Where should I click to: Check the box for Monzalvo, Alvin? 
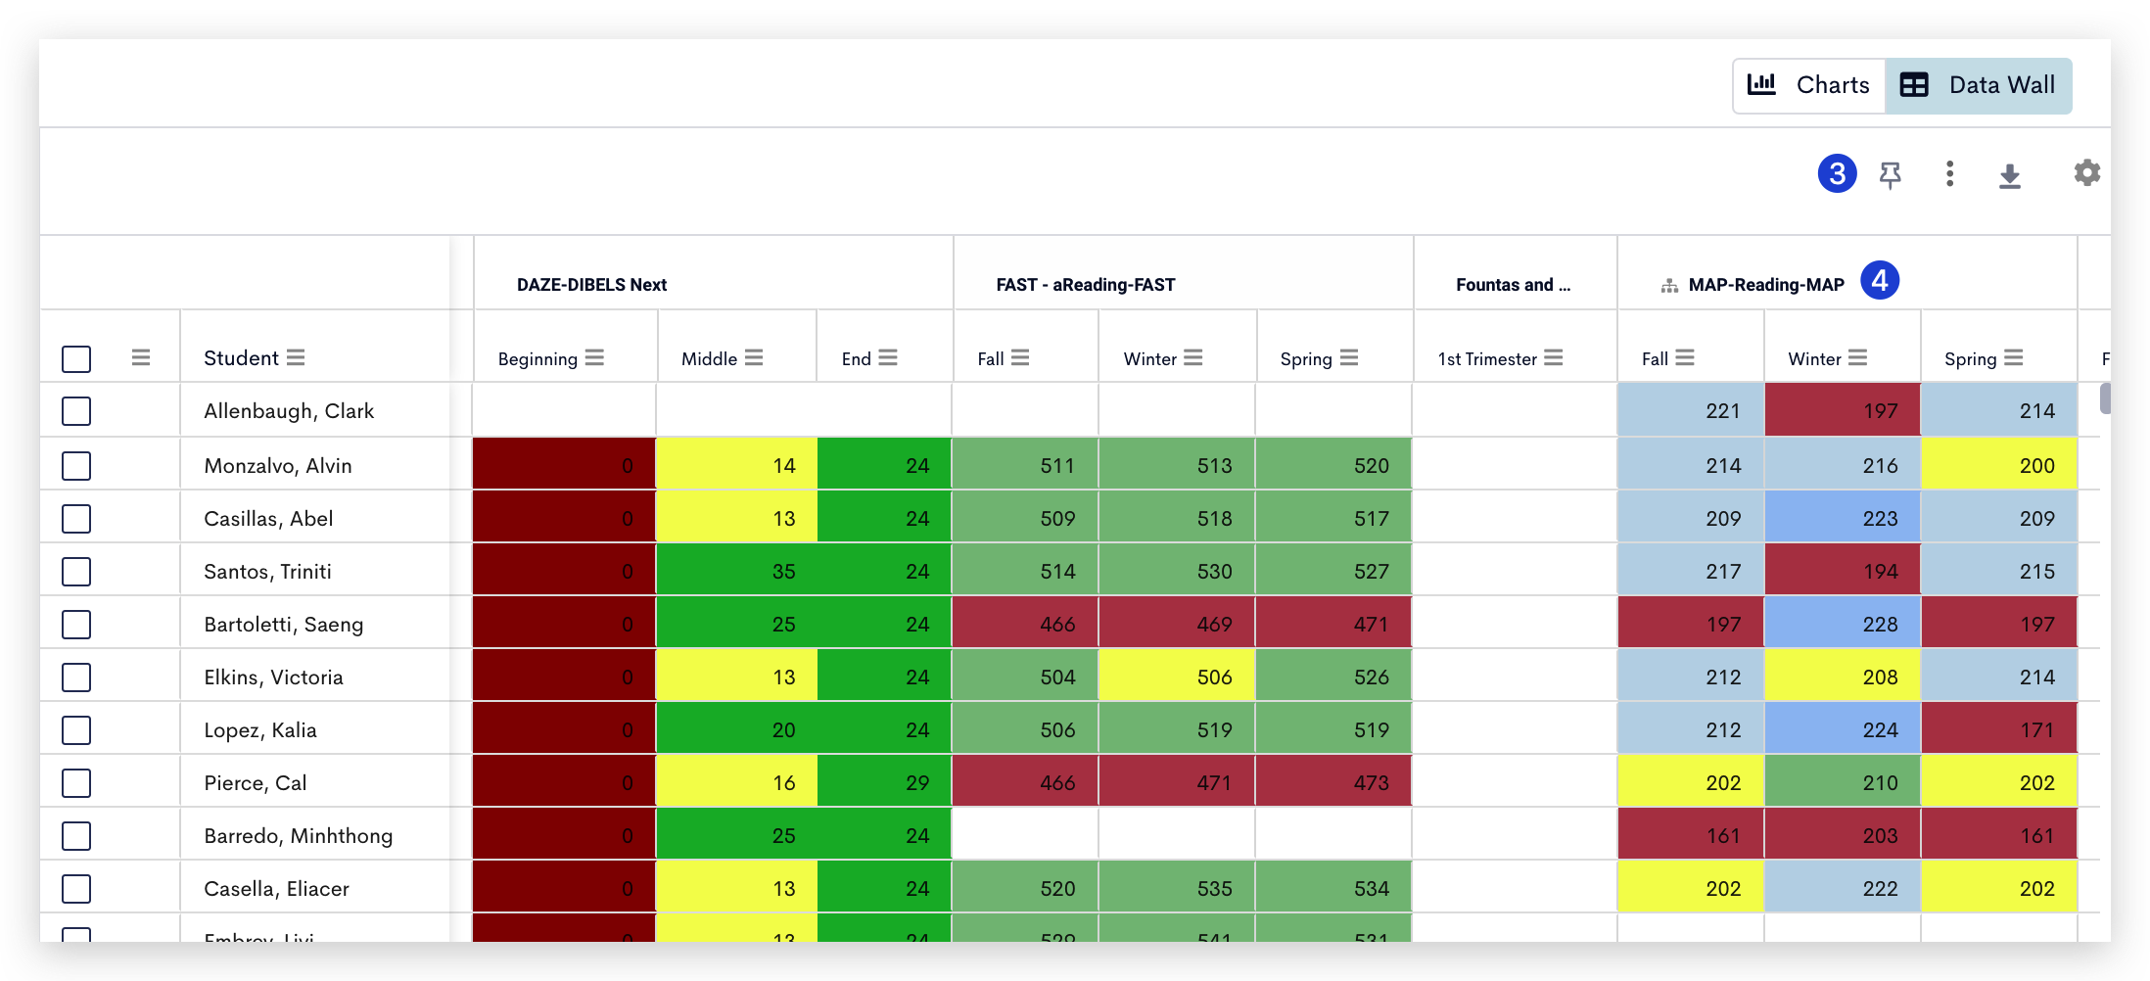[x=76, y=466]
